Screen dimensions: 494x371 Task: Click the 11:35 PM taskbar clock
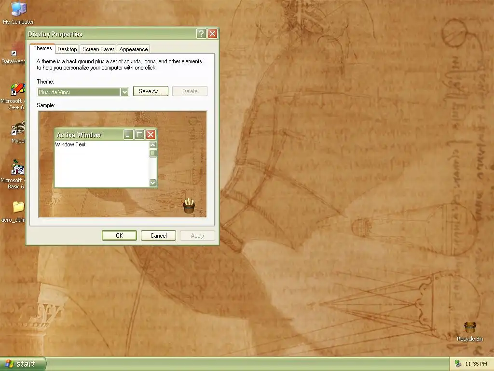click(x=476, y=364)
